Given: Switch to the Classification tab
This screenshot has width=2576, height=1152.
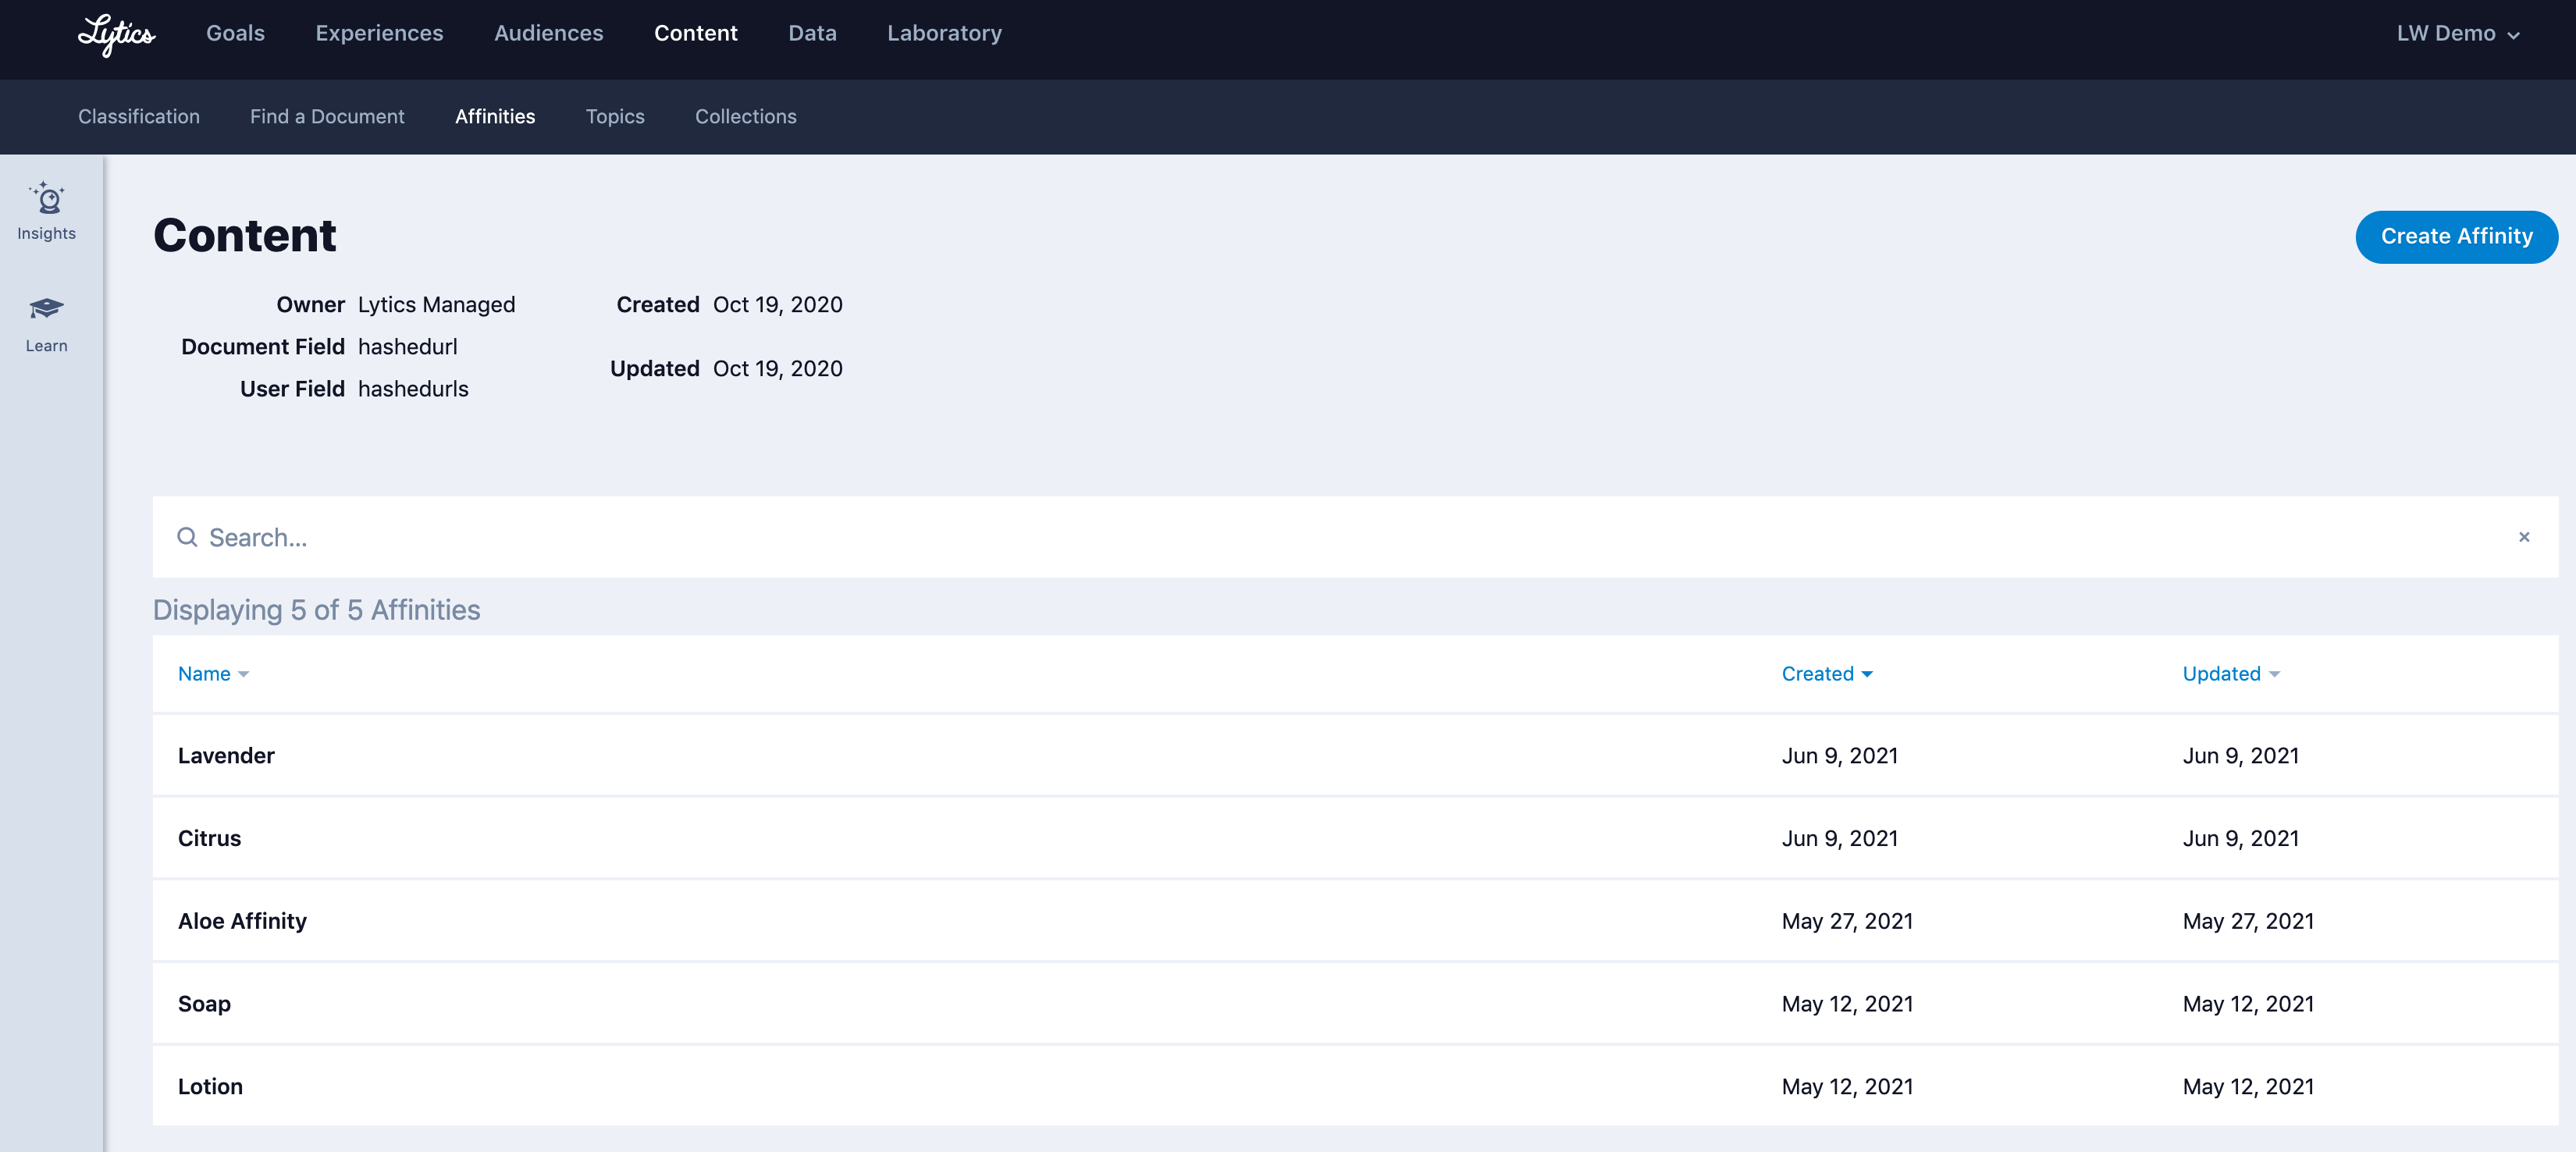Looking at the screenshot, I should (139, 117).
